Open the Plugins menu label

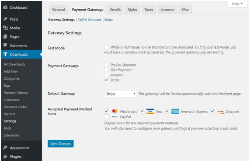[x=16, y=157]
